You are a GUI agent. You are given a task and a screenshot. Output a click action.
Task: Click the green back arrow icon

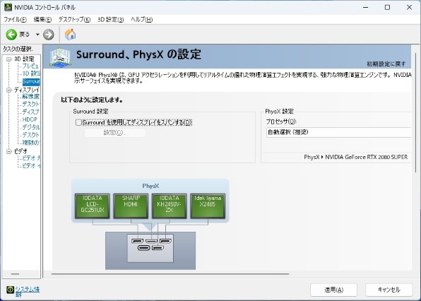pyautogui.click(x=11, y=35)
